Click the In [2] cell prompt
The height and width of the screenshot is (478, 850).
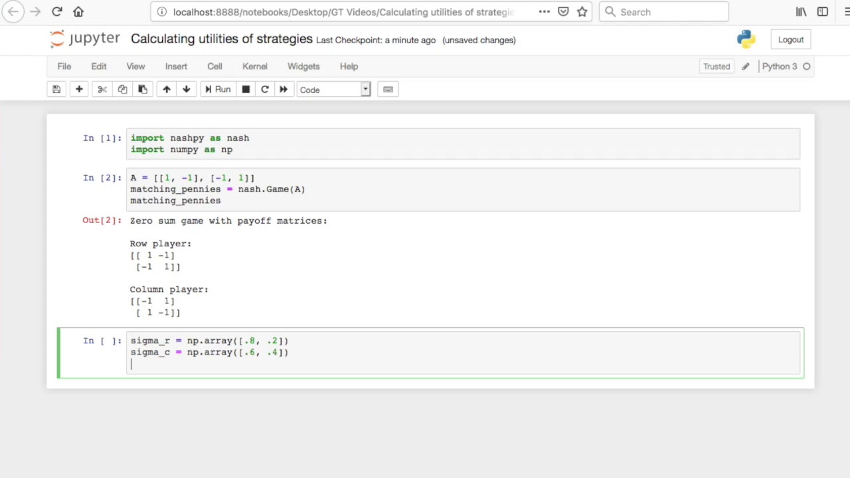tap(102, 178)
